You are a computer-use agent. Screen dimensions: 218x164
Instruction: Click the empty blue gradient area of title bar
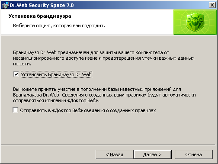(x=137, y=5)
